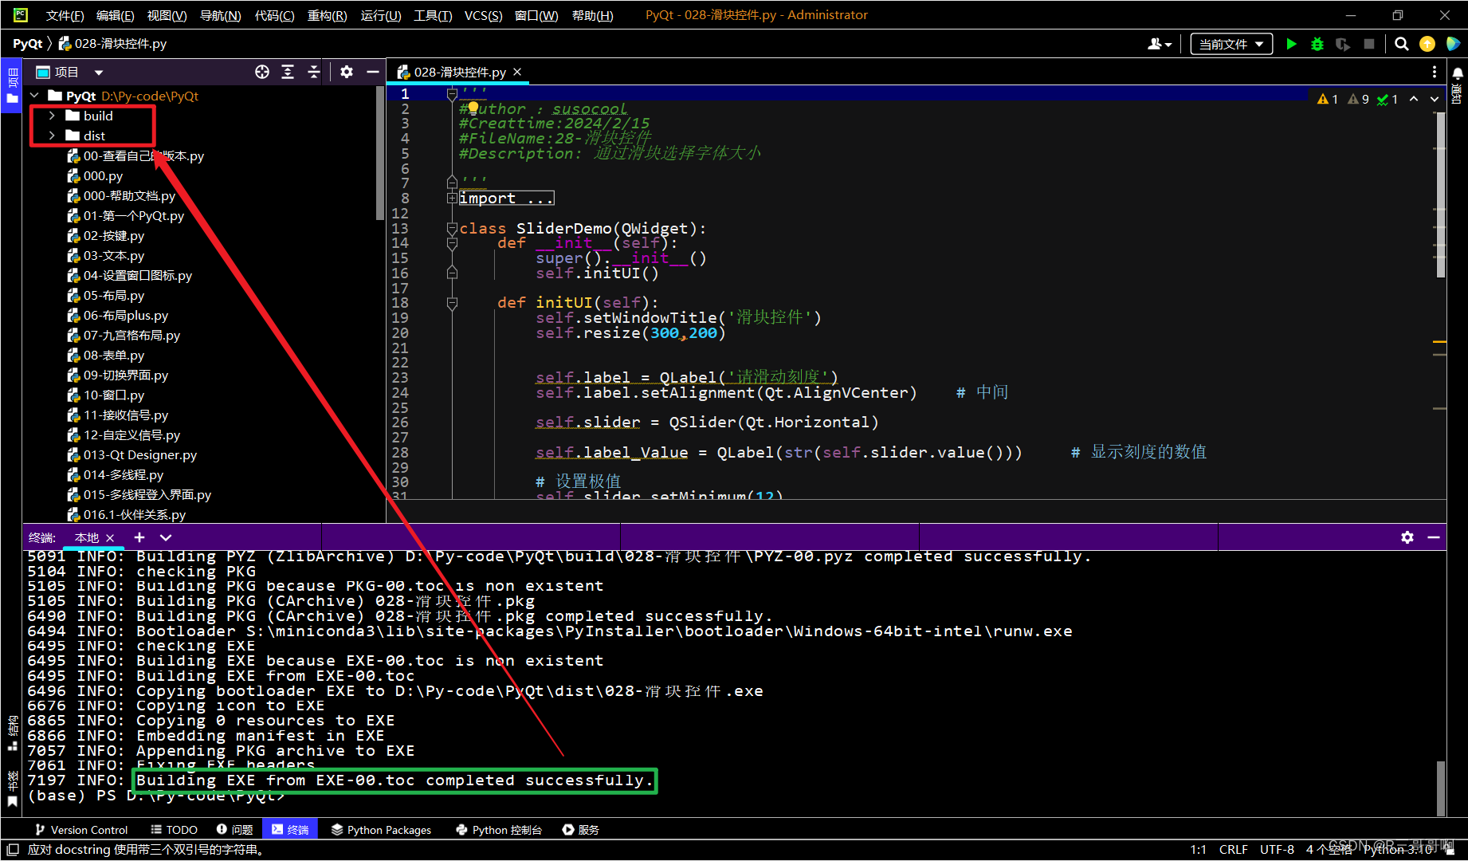This screenshot has width=1468, height=861.
Task: Add a new terminal session plus icon
Action: (x=139, y=537)
